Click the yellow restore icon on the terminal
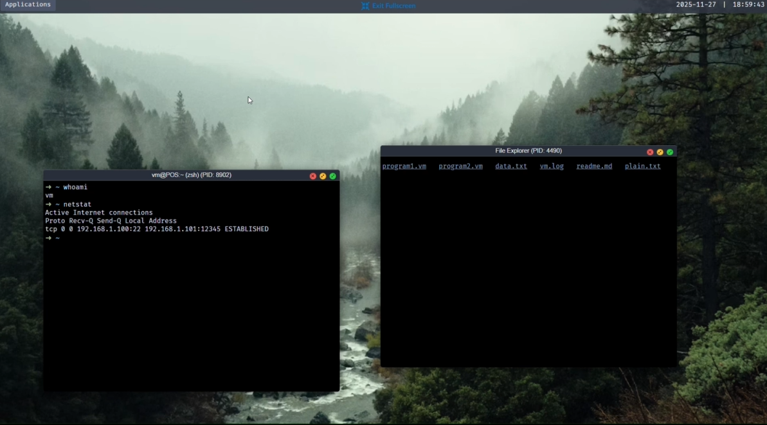This screenshot has height=425, width=767. [x=323, y=176]
